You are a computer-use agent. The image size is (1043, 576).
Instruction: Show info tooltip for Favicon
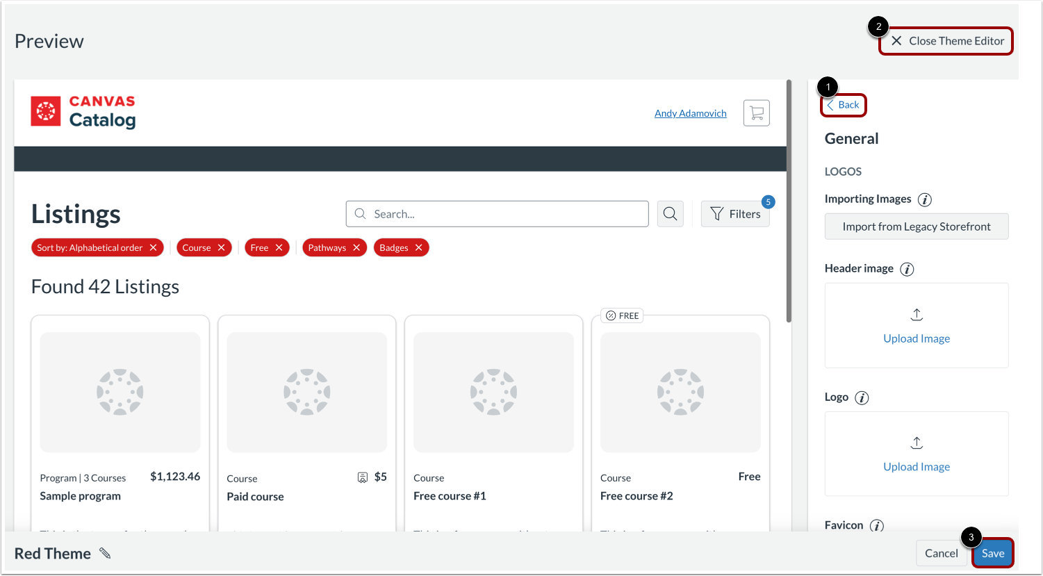tap(877, 525)
